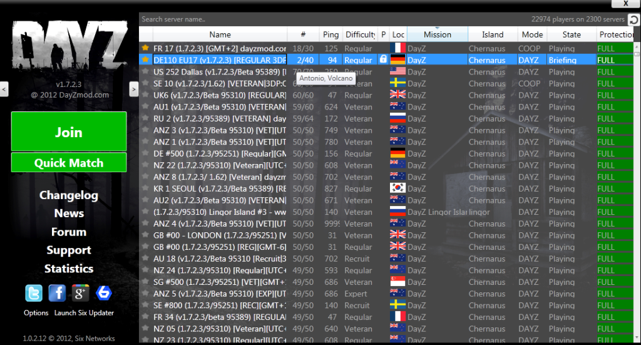Toggle favorite star for US 252 Dallas
Image resolution: width=641 pixels, height=345 pixels.
pos(145,72)
